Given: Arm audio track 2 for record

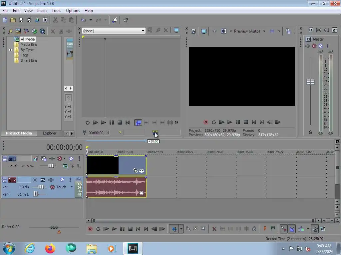Looking at the screenshot, I should [35, 180].
